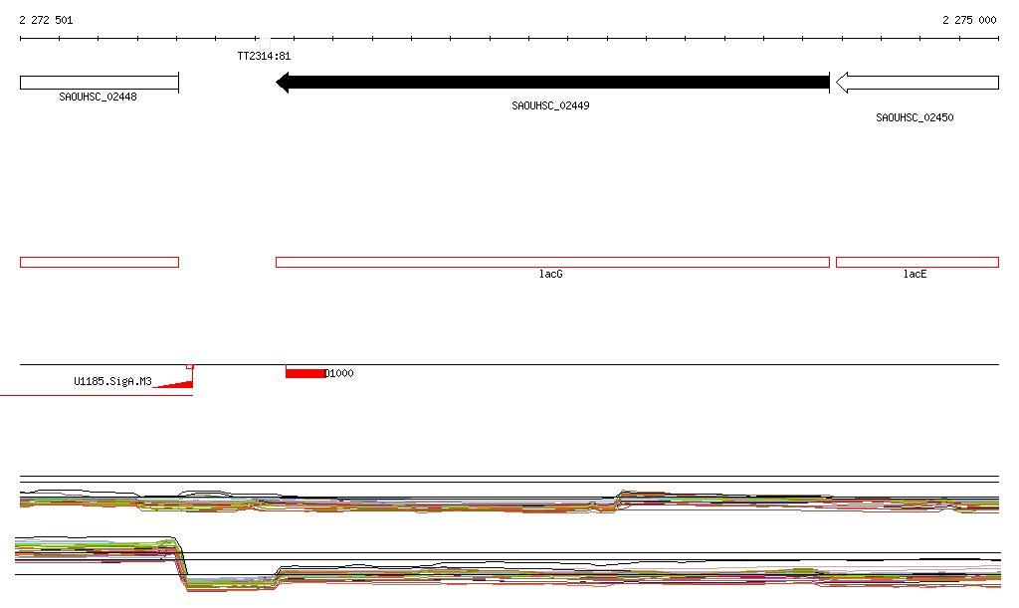
Task: Click the unlabeled red rectangle under SAOUHSC_02448
Action: click(x=100, y=263)
